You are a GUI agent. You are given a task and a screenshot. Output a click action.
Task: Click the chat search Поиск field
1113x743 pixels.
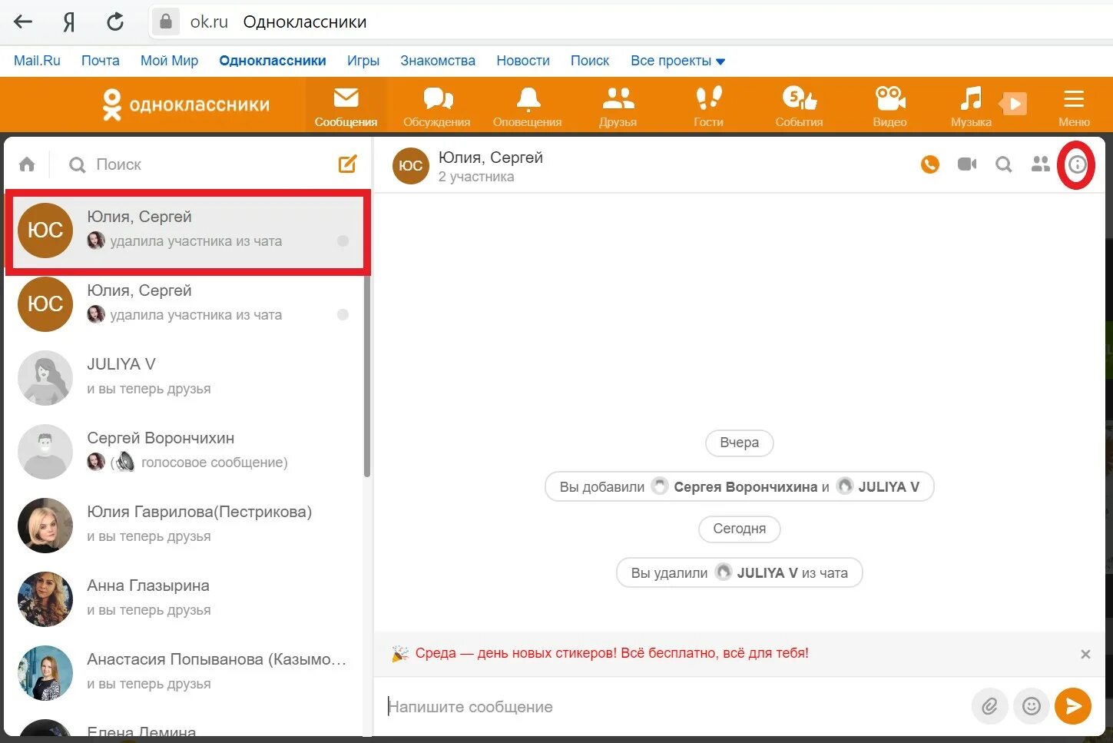(196, 164)
